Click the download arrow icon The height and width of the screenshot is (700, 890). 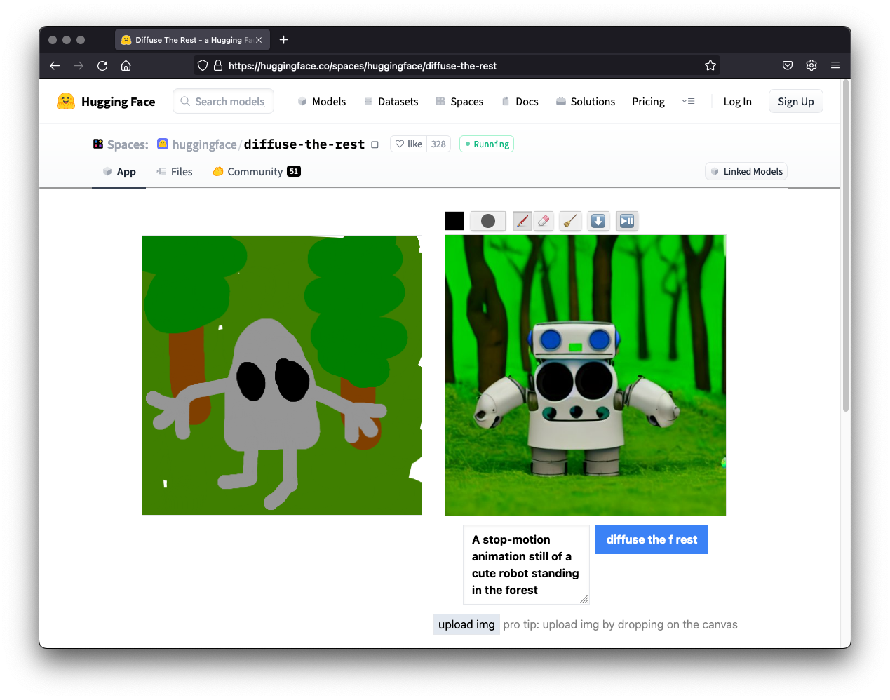coord(598,221)
